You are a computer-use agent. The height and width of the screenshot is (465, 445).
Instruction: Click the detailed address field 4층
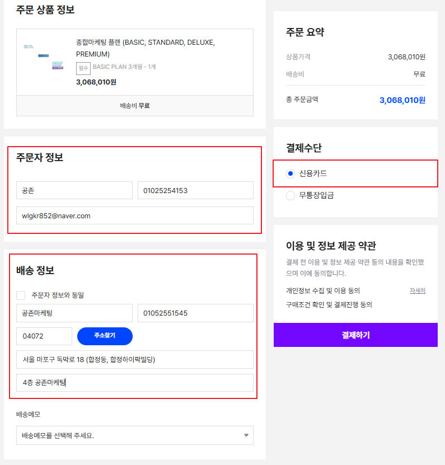[134, 383]
